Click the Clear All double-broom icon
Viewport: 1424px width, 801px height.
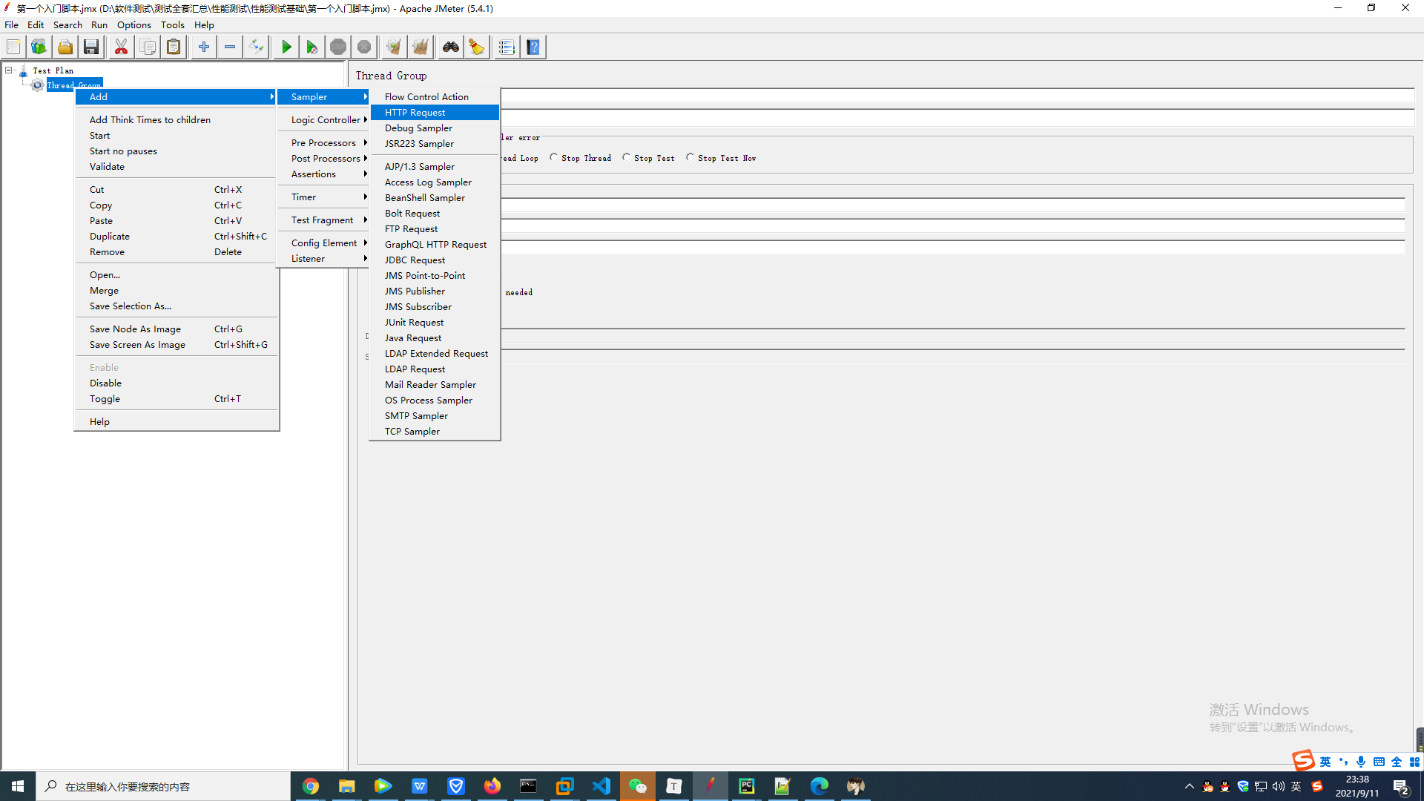click(x=421, y=47)
